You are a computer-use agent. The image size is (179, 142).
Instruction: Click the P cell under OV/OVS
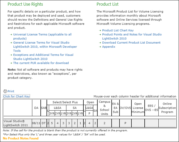point(125,123)
